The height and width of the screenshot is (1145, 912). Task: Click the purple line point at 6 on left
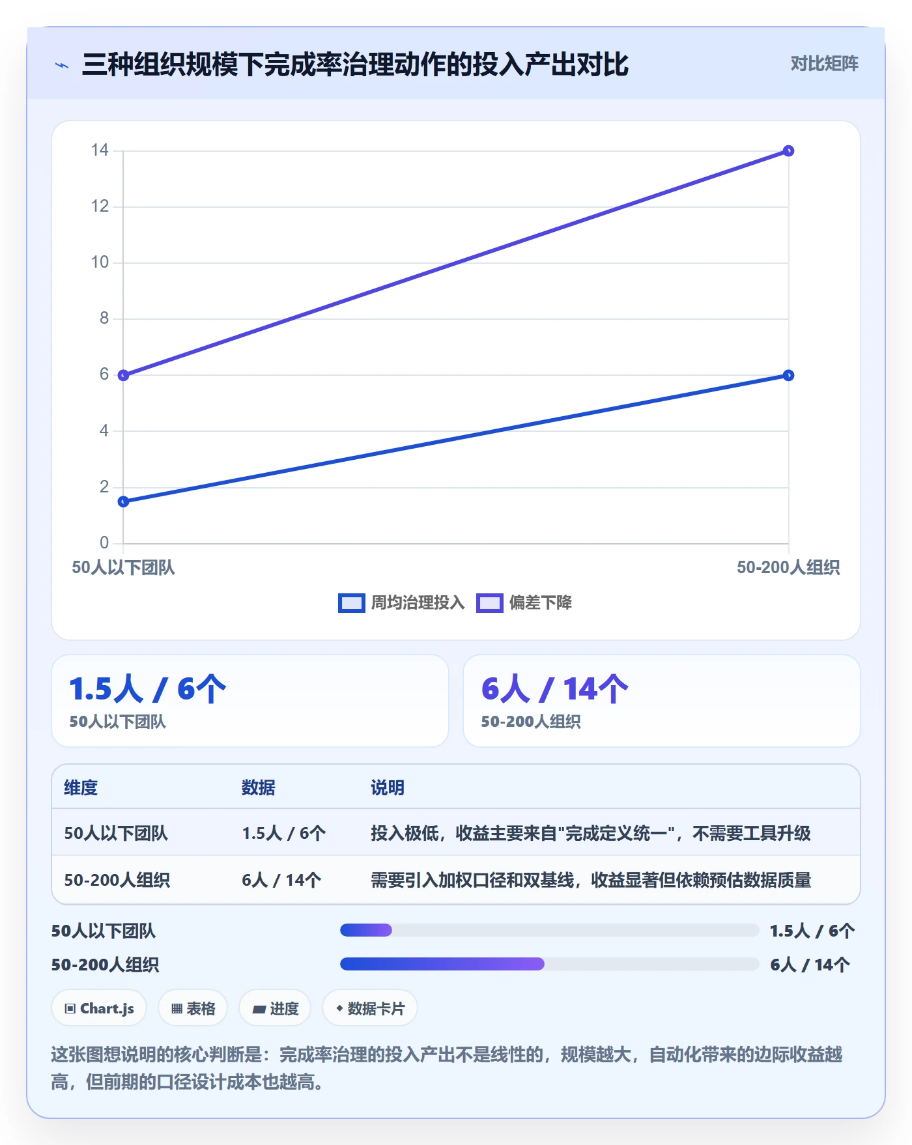point(123,375)
